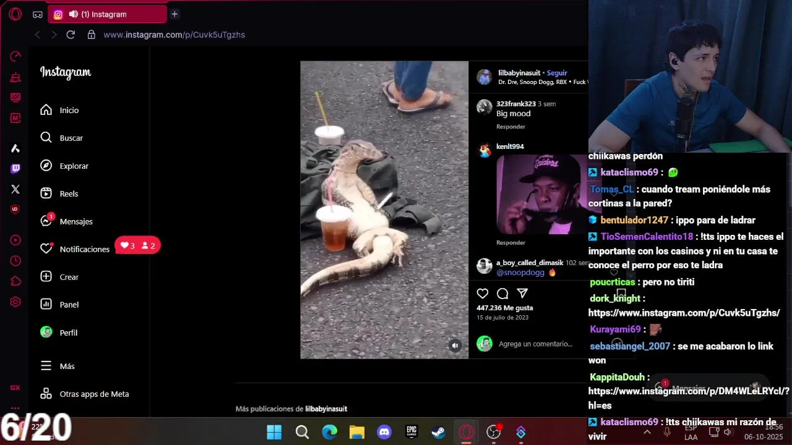Open Extensions cube in Opera sidebar
792x445 pixels.
click(x=15, y=281)
